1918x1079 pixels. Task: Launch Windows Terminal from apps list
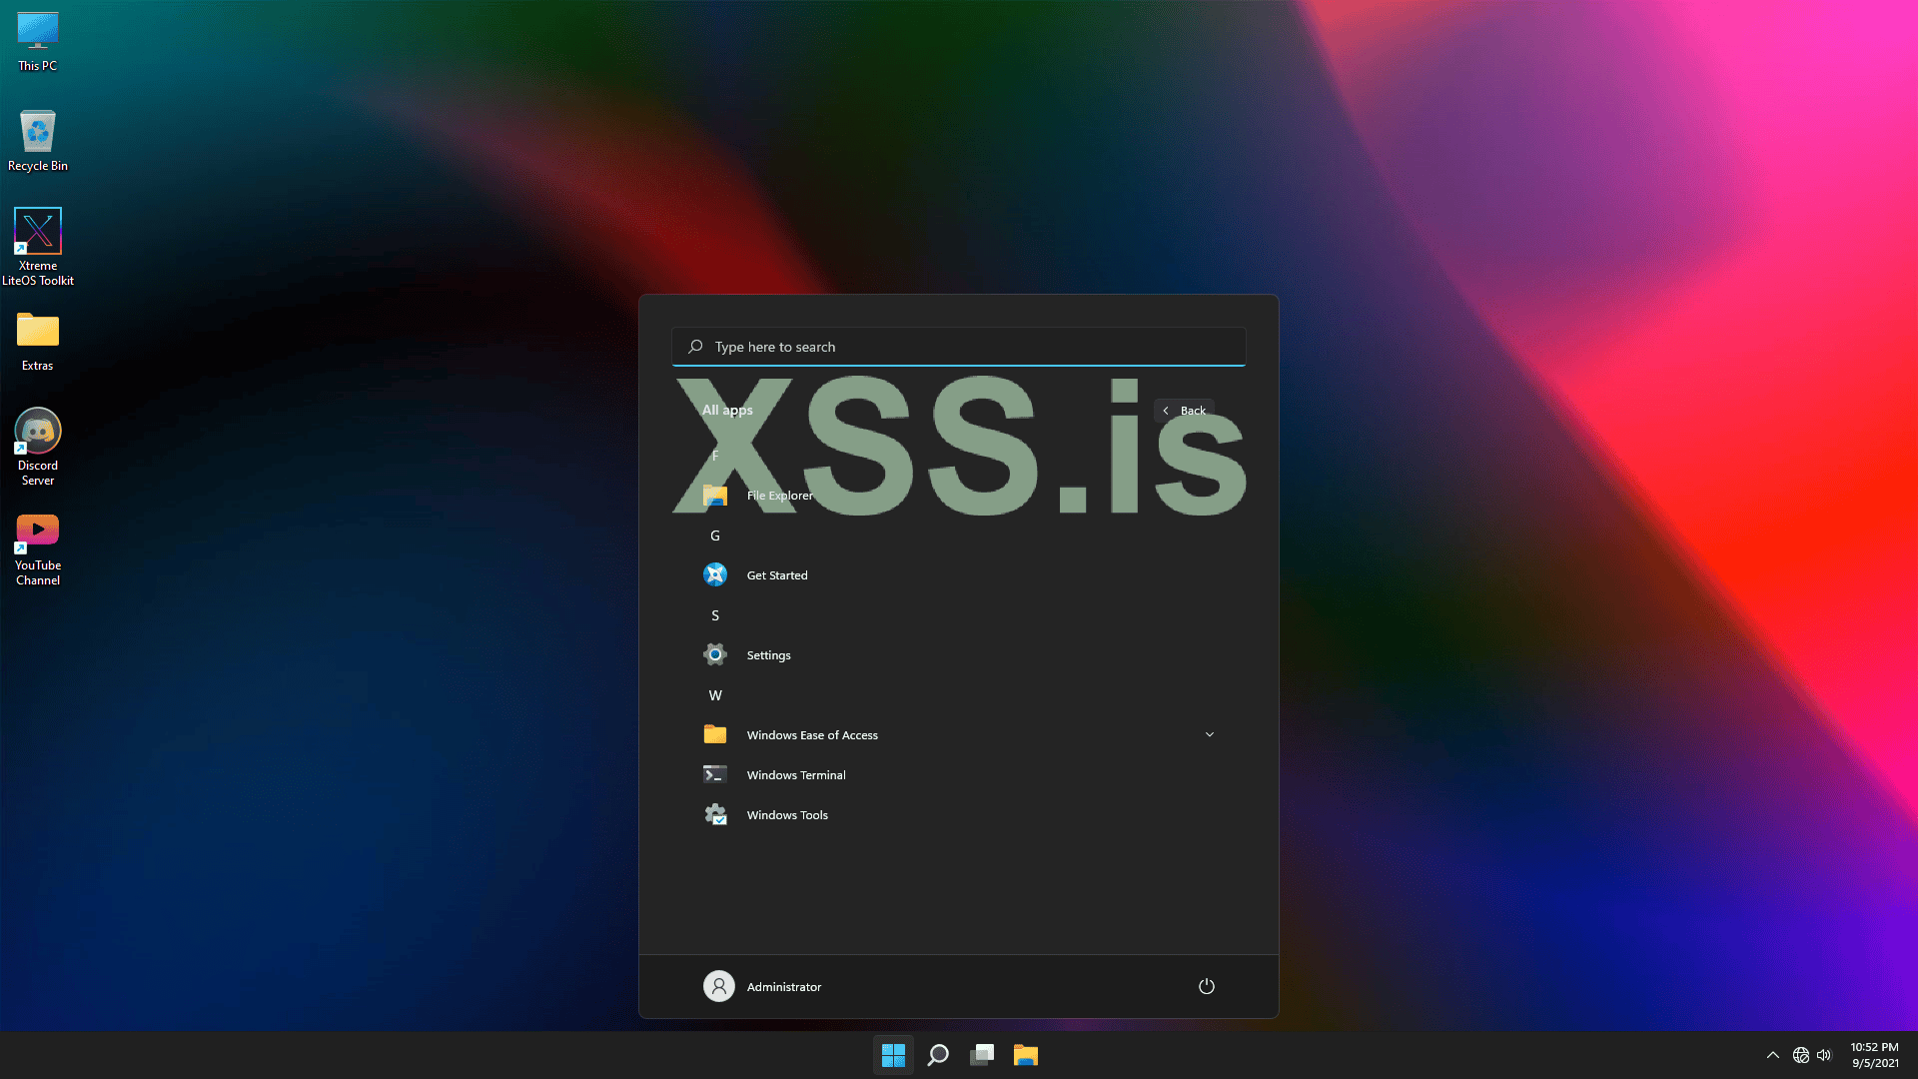(x=795, y=775)
